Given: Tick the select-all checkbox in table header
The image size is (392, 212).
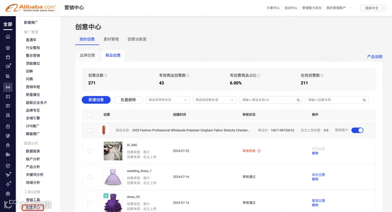Looking at the screenshot, I should pos(89,115).
